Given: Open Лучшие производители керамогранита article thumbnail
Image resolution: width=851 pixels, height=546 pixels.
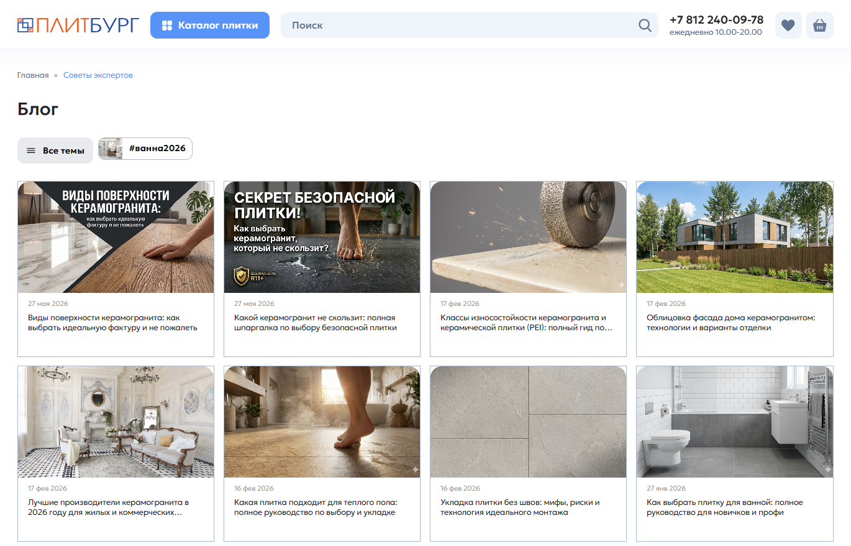Looking at the screenshot, I should click(116, 422).
